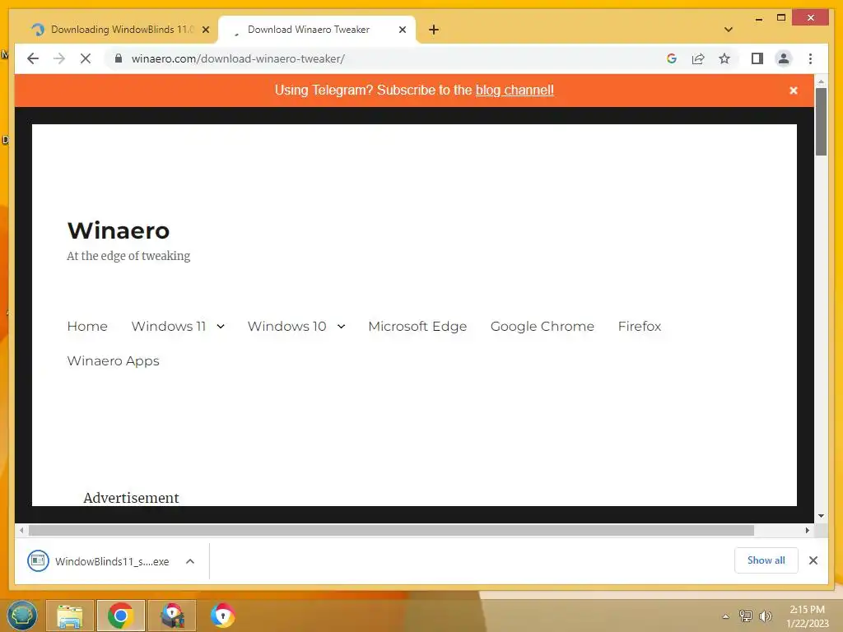Share this page icon

[698, 58]
